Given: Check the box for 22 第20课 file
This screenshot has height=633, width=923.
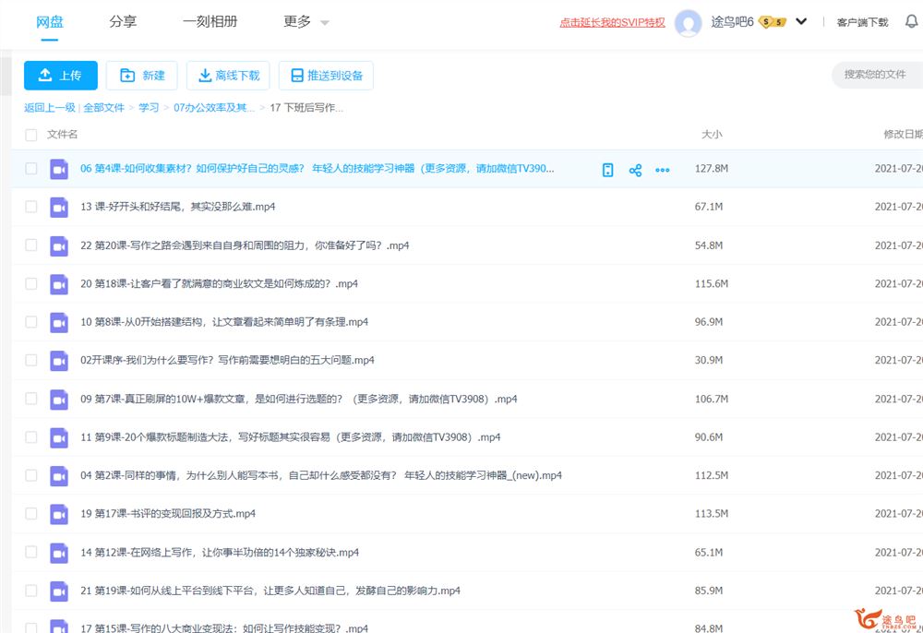Looking at the screenshot, I should coord(31,245).
